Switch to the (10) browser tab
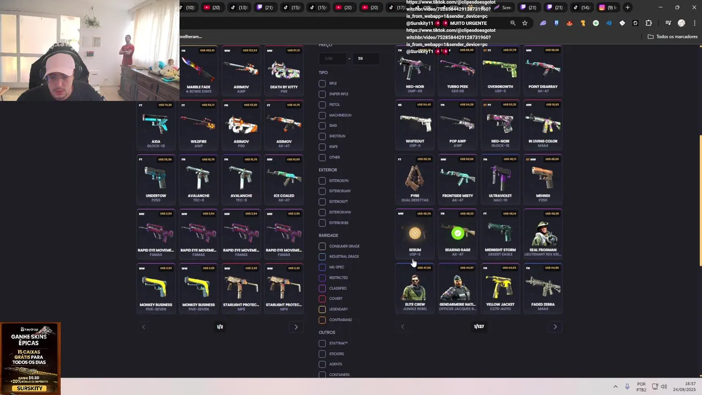702x395 pixels. (188, 7)
